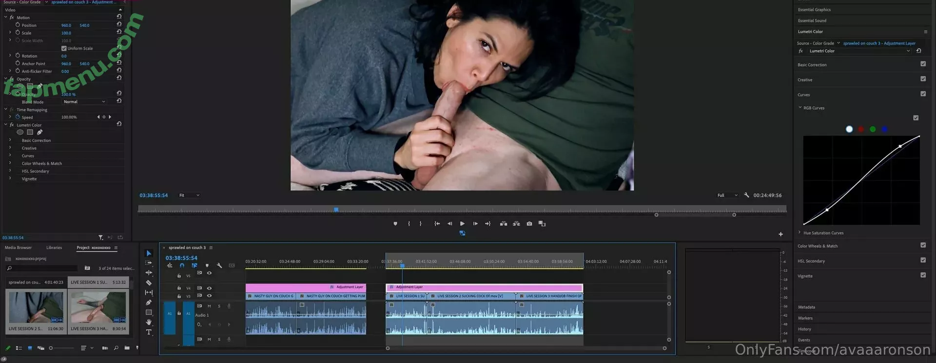Toggle the Creative section checkbox
The height and width of the screenshot is (363, 936).
coord(923,79)
